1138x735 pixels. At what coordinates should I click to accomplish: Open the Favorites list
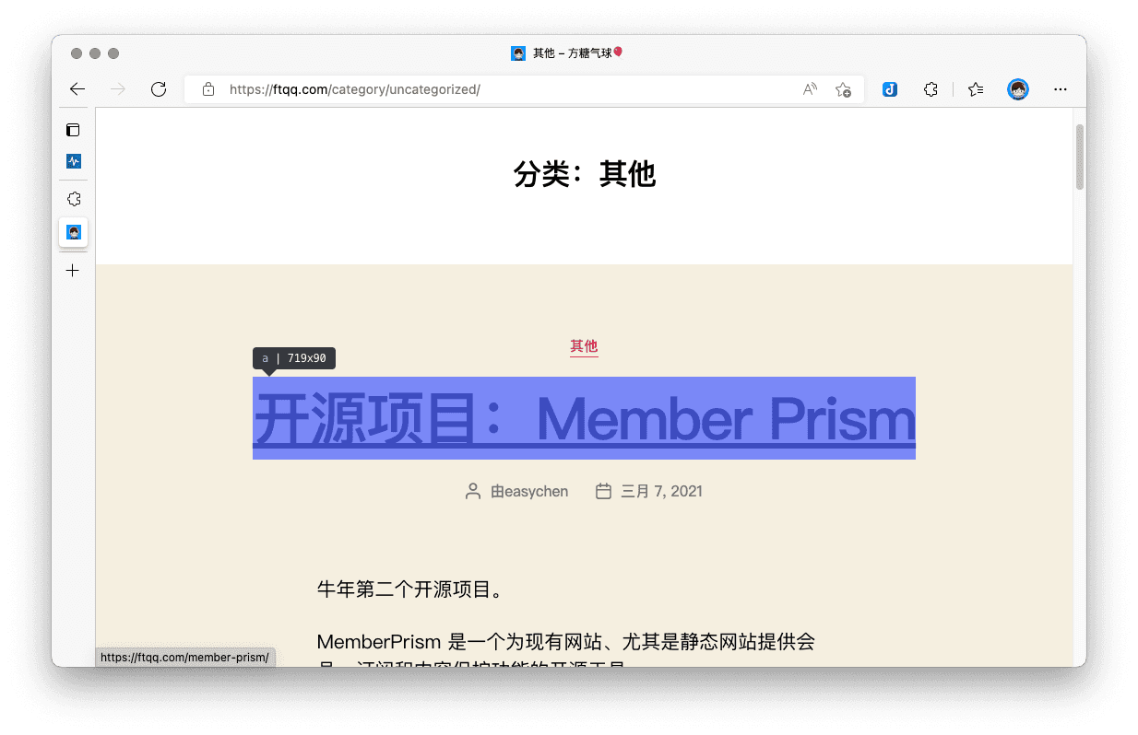coord(976,89)
